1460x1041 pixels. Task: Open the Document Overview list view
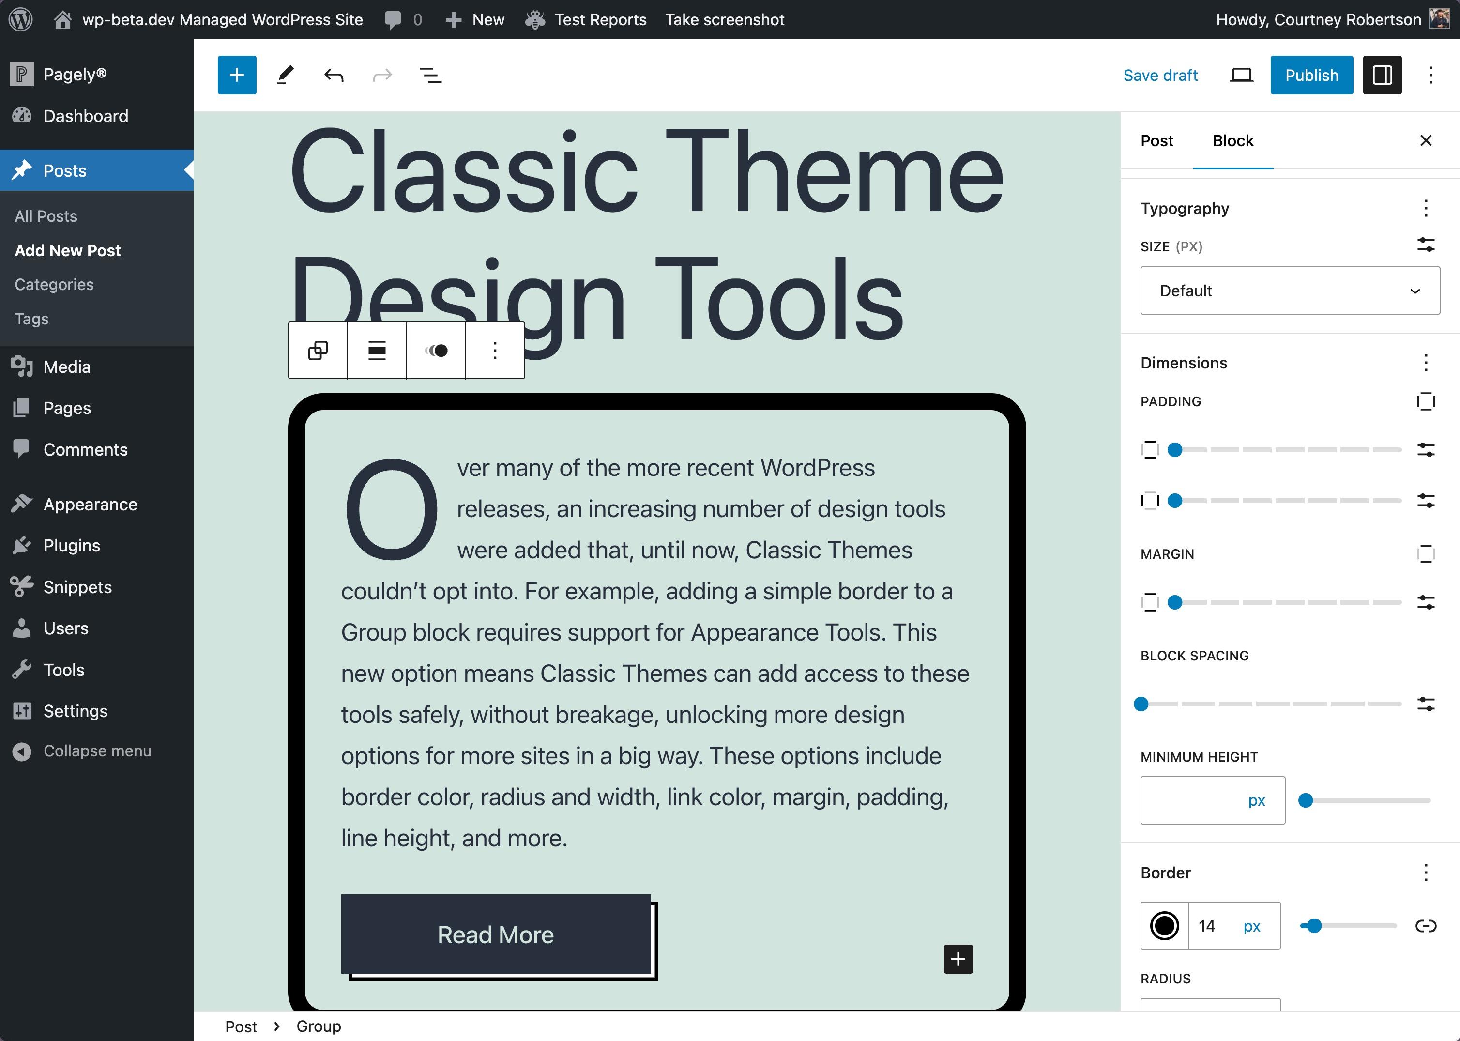coord(430,75)
